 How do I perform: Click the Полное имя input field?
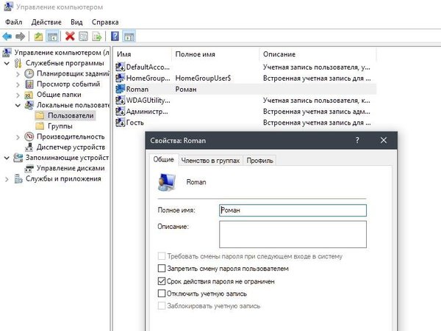[293, 211]
